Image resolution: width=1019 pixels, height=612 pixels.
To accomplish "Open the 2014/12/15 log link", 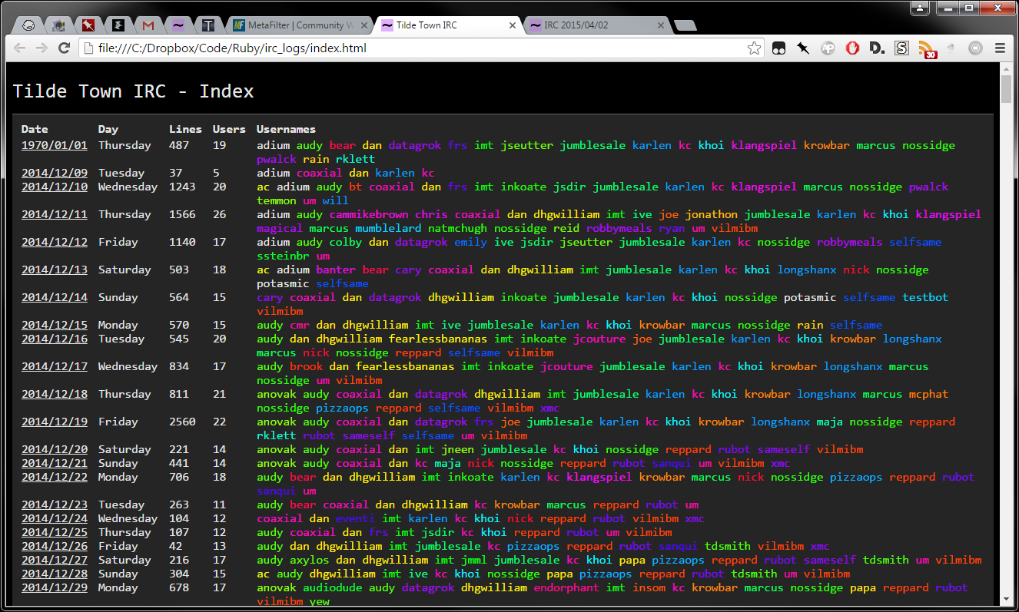I will [55, 325].
